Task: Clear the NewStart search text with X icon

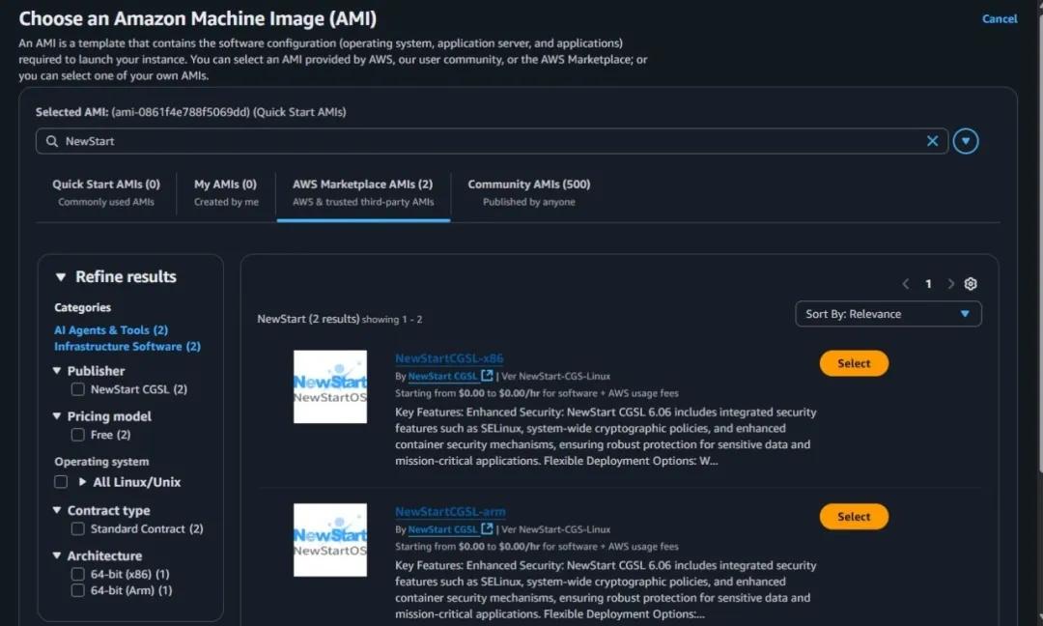Action: pyautogui.click(x=932, y=141)
